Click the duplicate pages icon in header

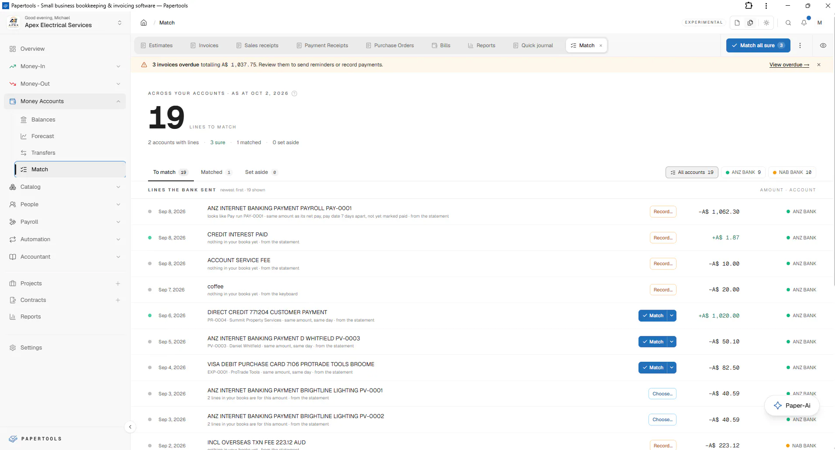pos(750,23)
